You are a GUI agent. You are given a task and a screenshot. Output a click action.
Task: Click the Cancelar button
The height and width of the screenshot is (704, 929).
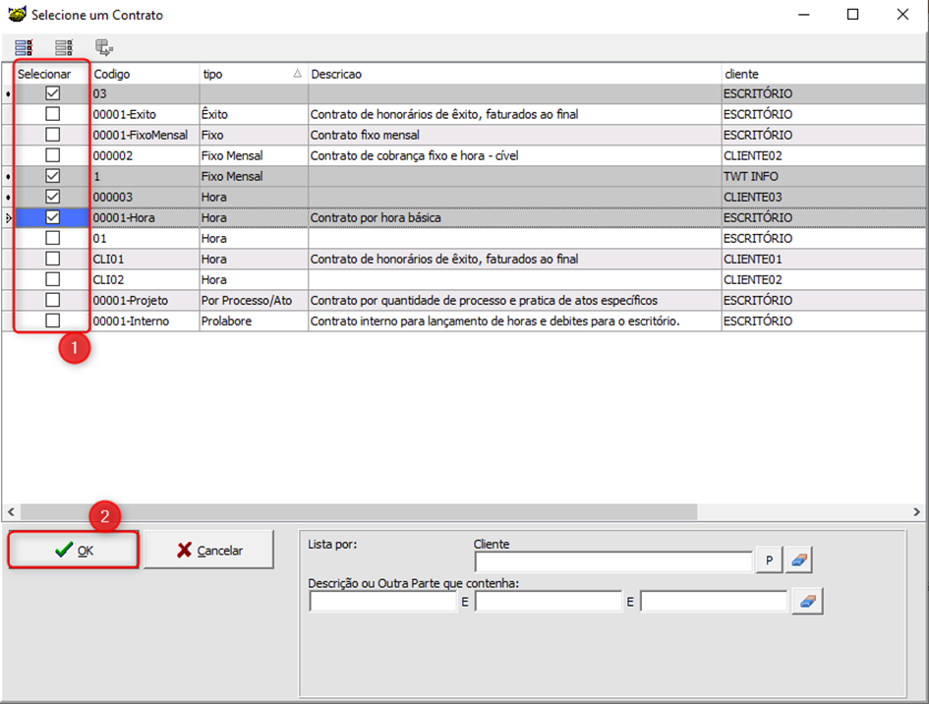[x=208, y=551]
